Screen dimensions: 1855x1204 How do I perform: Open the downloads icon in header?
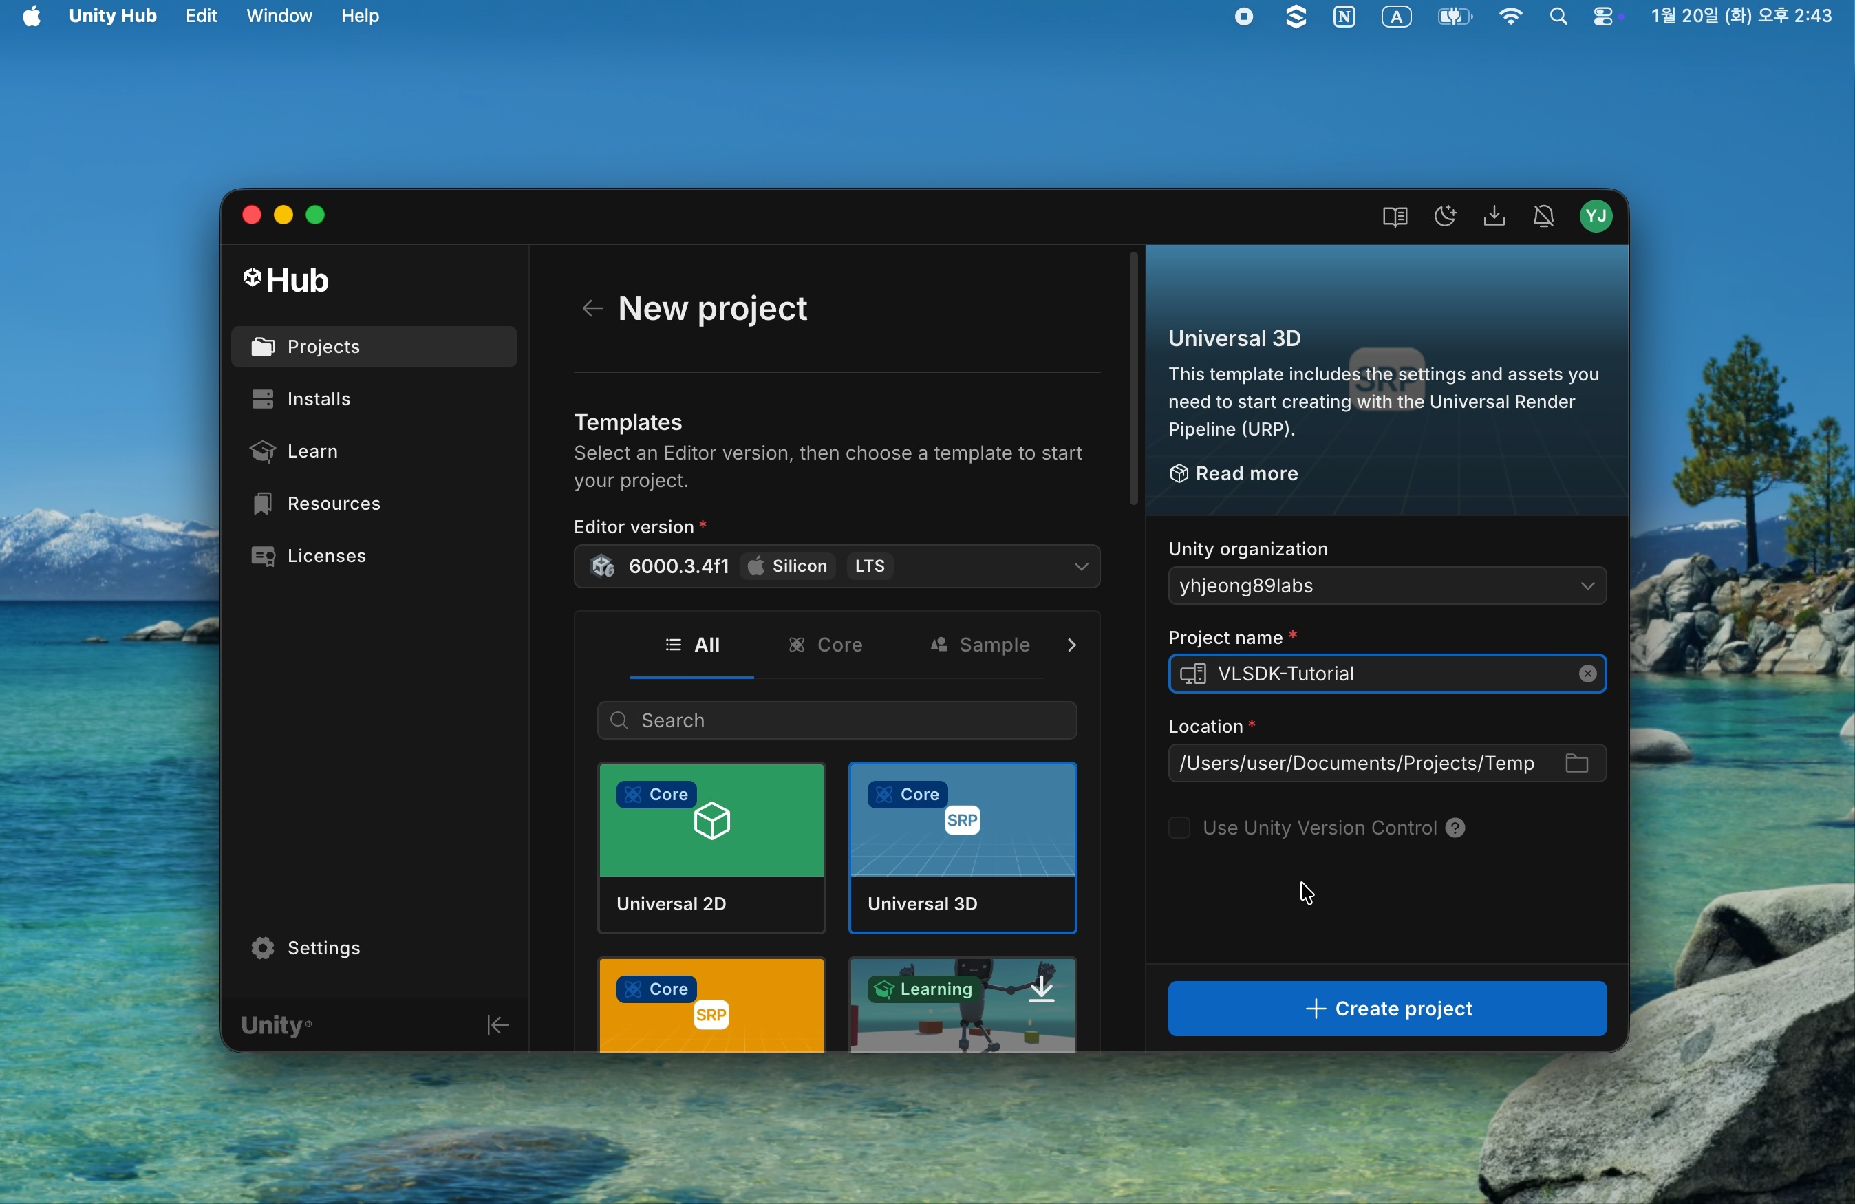1494,217
